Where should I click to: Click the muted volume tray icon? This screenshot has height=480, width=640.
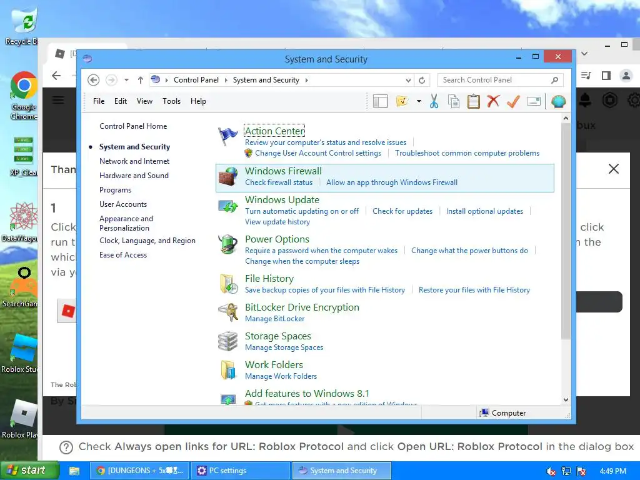(x=551, y=471)
